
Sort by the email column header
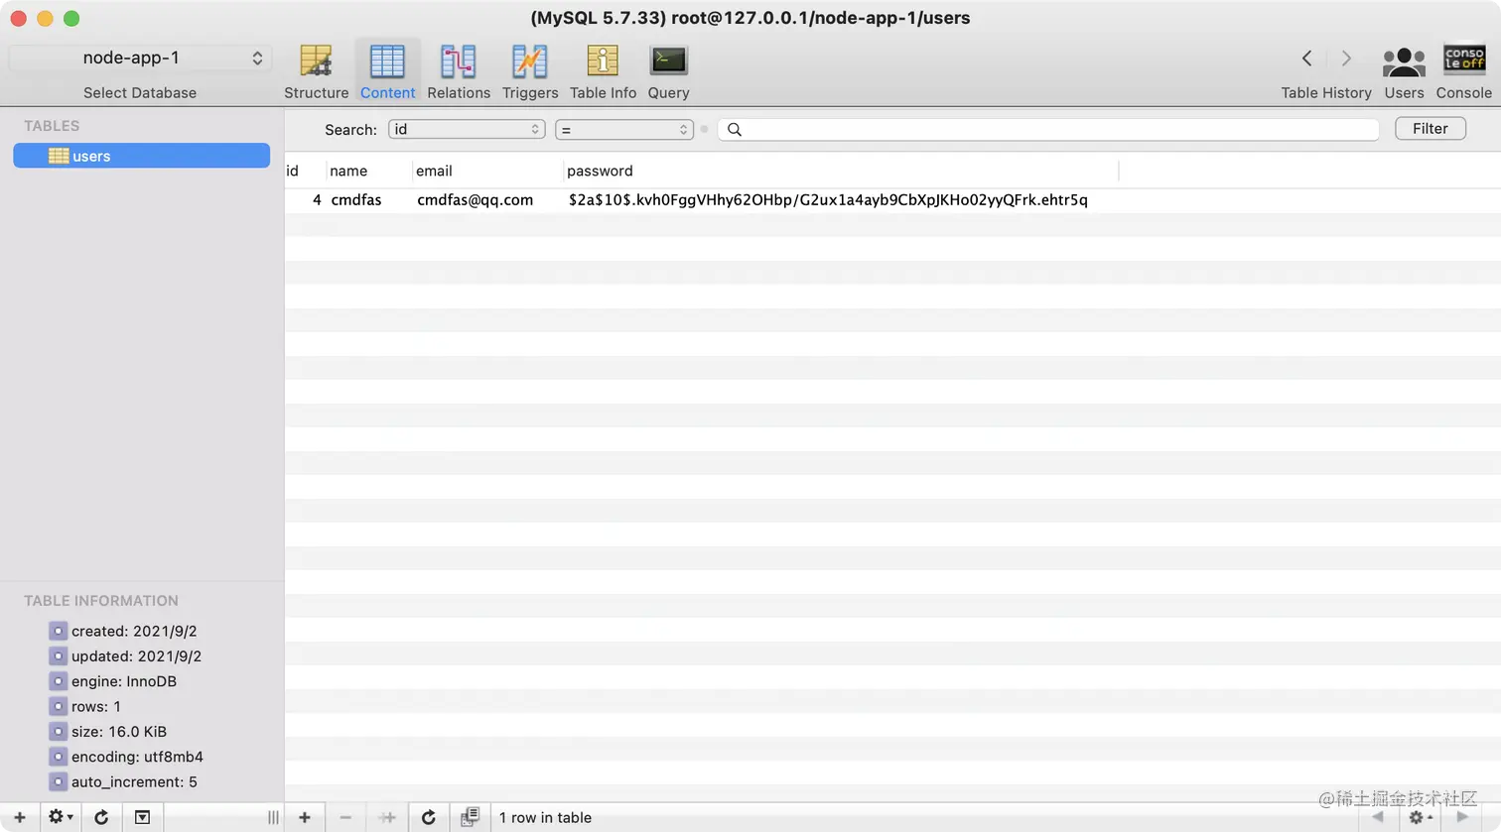pos(487,171)
